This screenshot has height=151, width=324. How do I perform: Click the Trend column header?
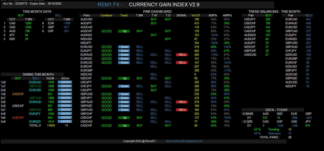[124, 15]
